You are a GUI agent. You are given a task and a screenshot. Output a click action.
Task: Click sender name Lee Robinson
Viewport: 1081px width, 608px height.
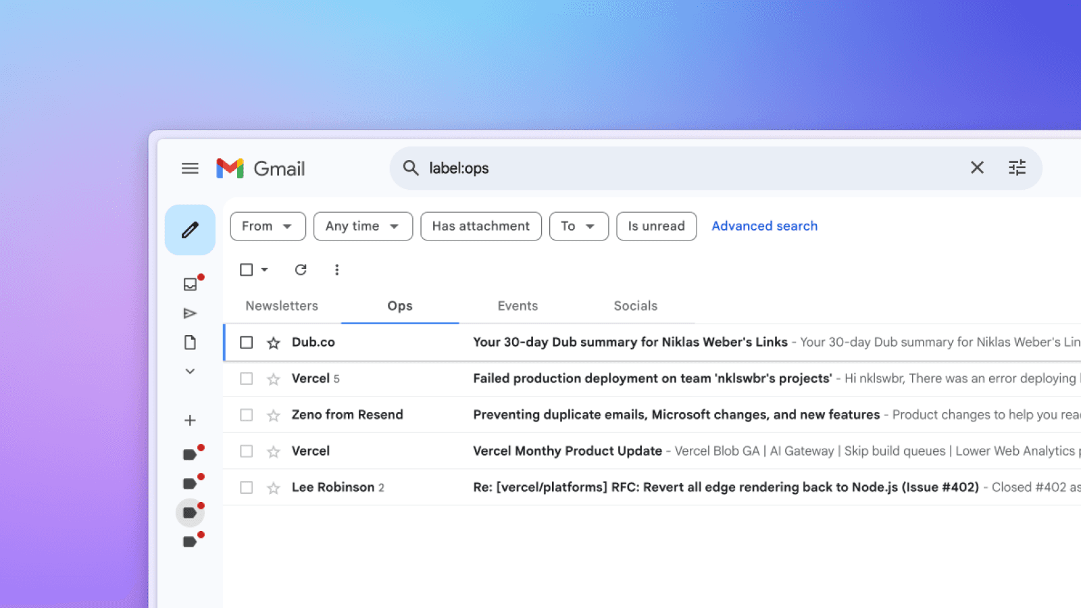[333, 487]
